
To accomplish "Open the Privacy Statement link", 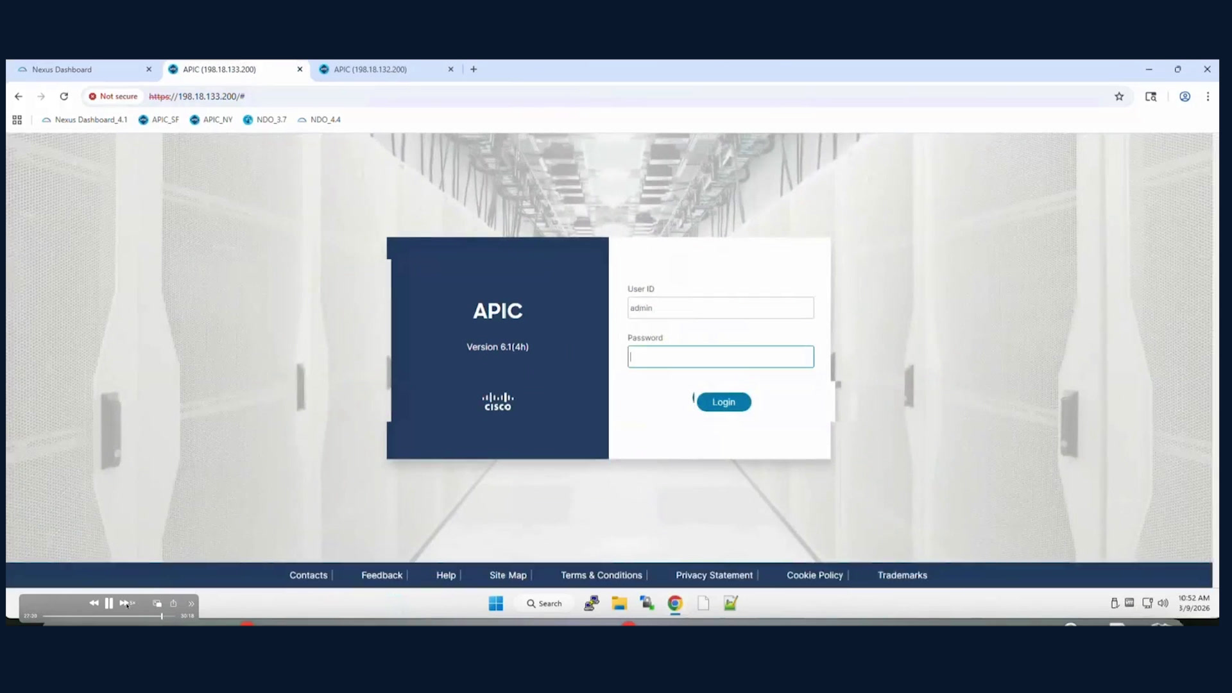I will (x=714, y=575).
